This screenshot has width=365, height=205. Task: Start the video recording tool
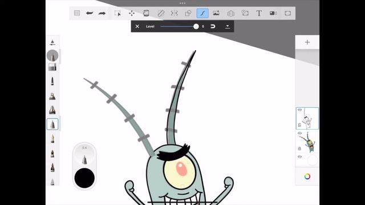[273, 13]
